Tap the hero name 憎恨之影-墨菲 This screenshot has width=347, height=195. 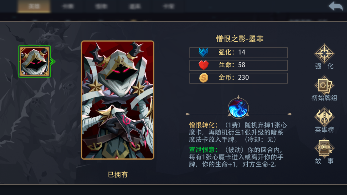pyautogui.click(x=240, y=39)
